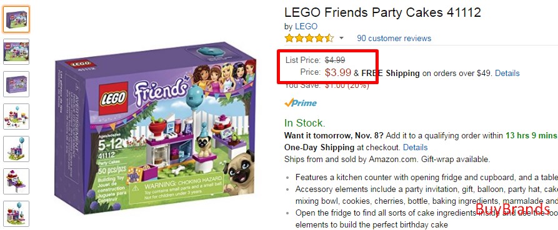Click the struck-through $4.99 list price
Screen dimensions: 558x230
click(x=335, y=60)
